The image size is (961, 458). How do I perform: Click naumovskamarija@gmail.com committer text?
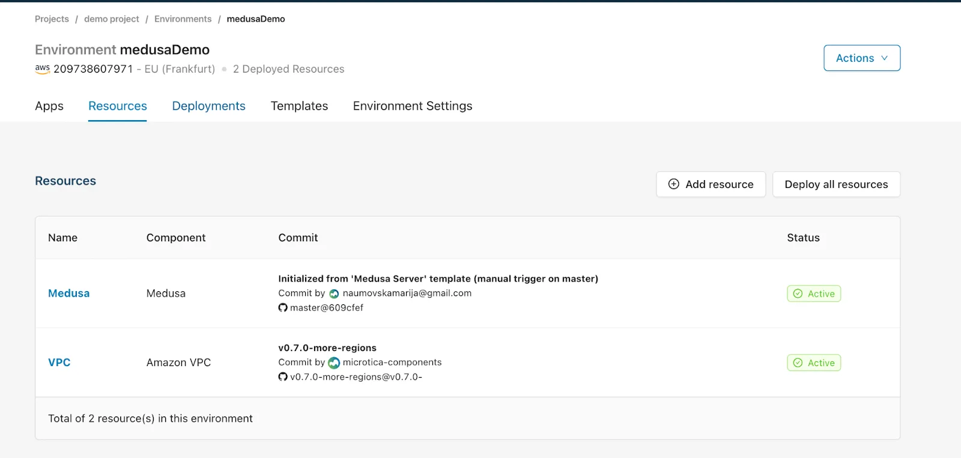(x=407, y=294)
